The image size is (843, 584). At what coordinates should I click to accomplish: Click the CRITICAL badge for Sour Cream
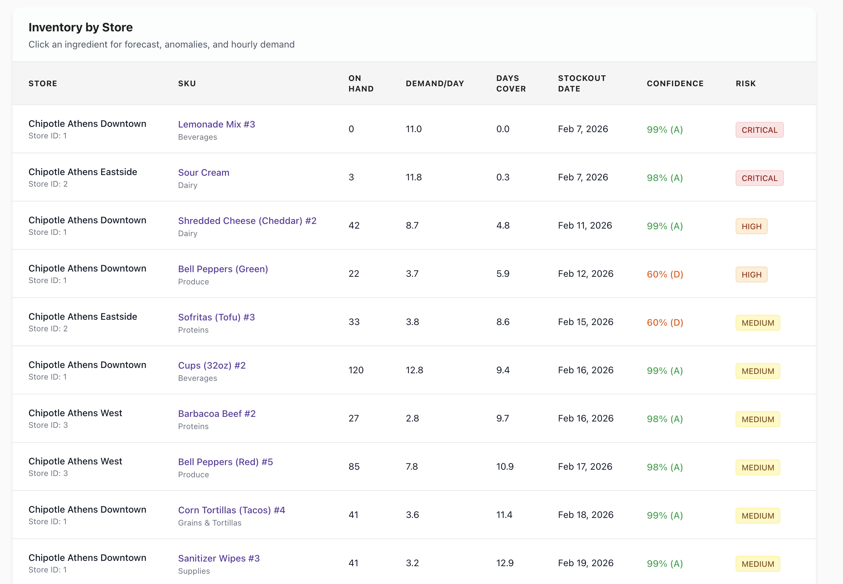(x=759, y=179)
